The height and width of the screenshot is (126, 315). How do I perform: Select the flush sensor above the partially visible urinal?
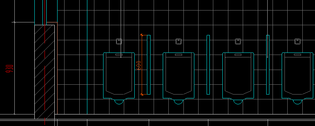[x=297, y=41]
